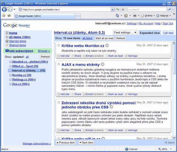Screen dimensions: 177x152
Task: Click the RSS feeds toolbar icon
Action: (x=126, y=16)
